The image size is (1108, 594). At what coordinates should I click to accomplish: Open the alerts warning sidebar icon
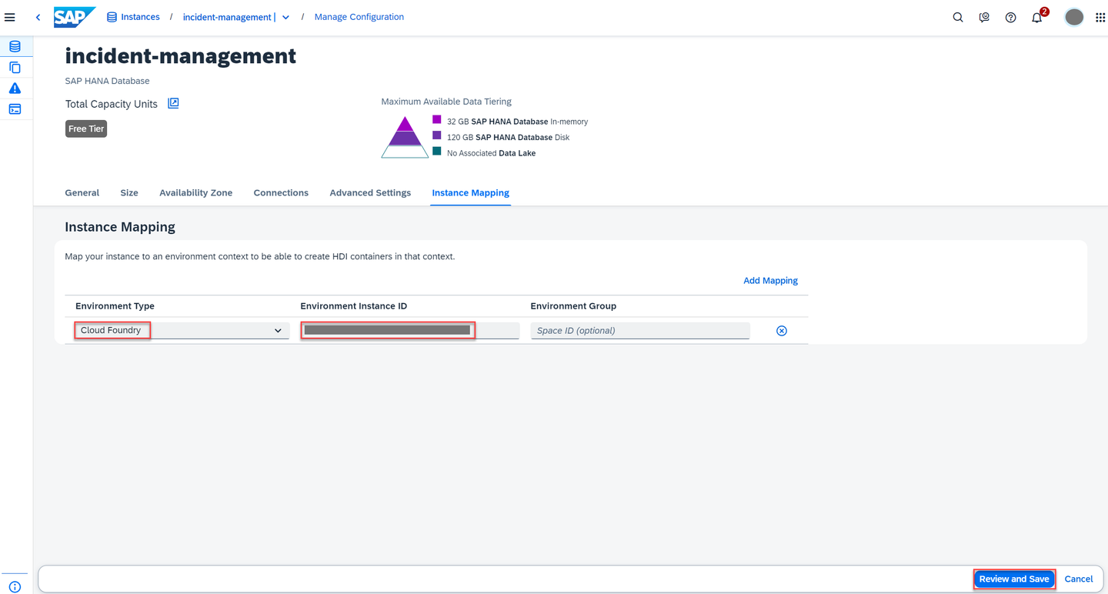15,88
